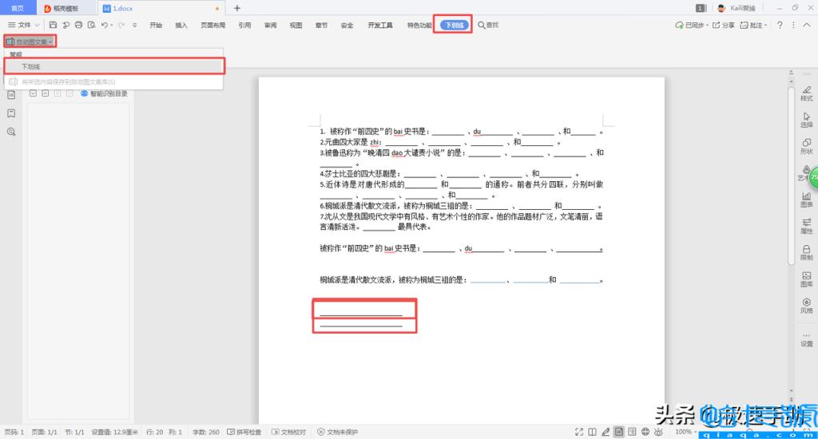
Task: Choose 下划线 entry in AutoText dropdown
Action: tap(114, 66)
